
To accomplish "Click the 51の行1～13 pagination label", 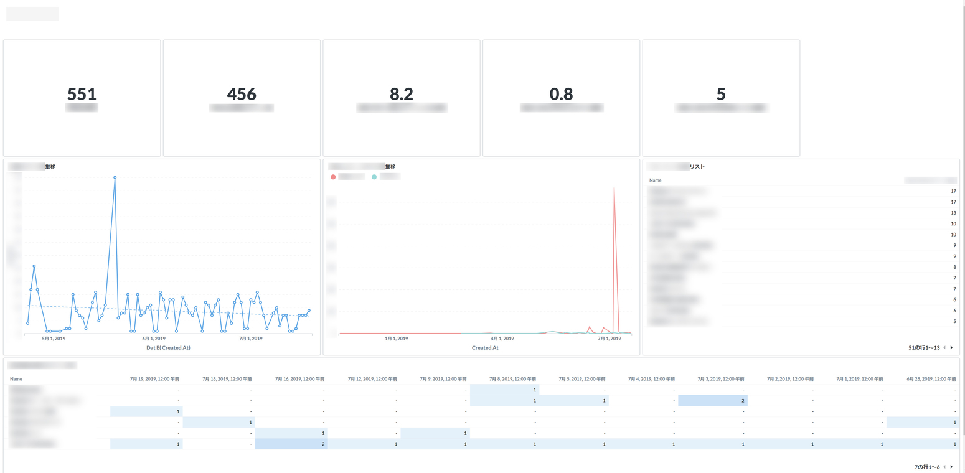I will point(924,347).
